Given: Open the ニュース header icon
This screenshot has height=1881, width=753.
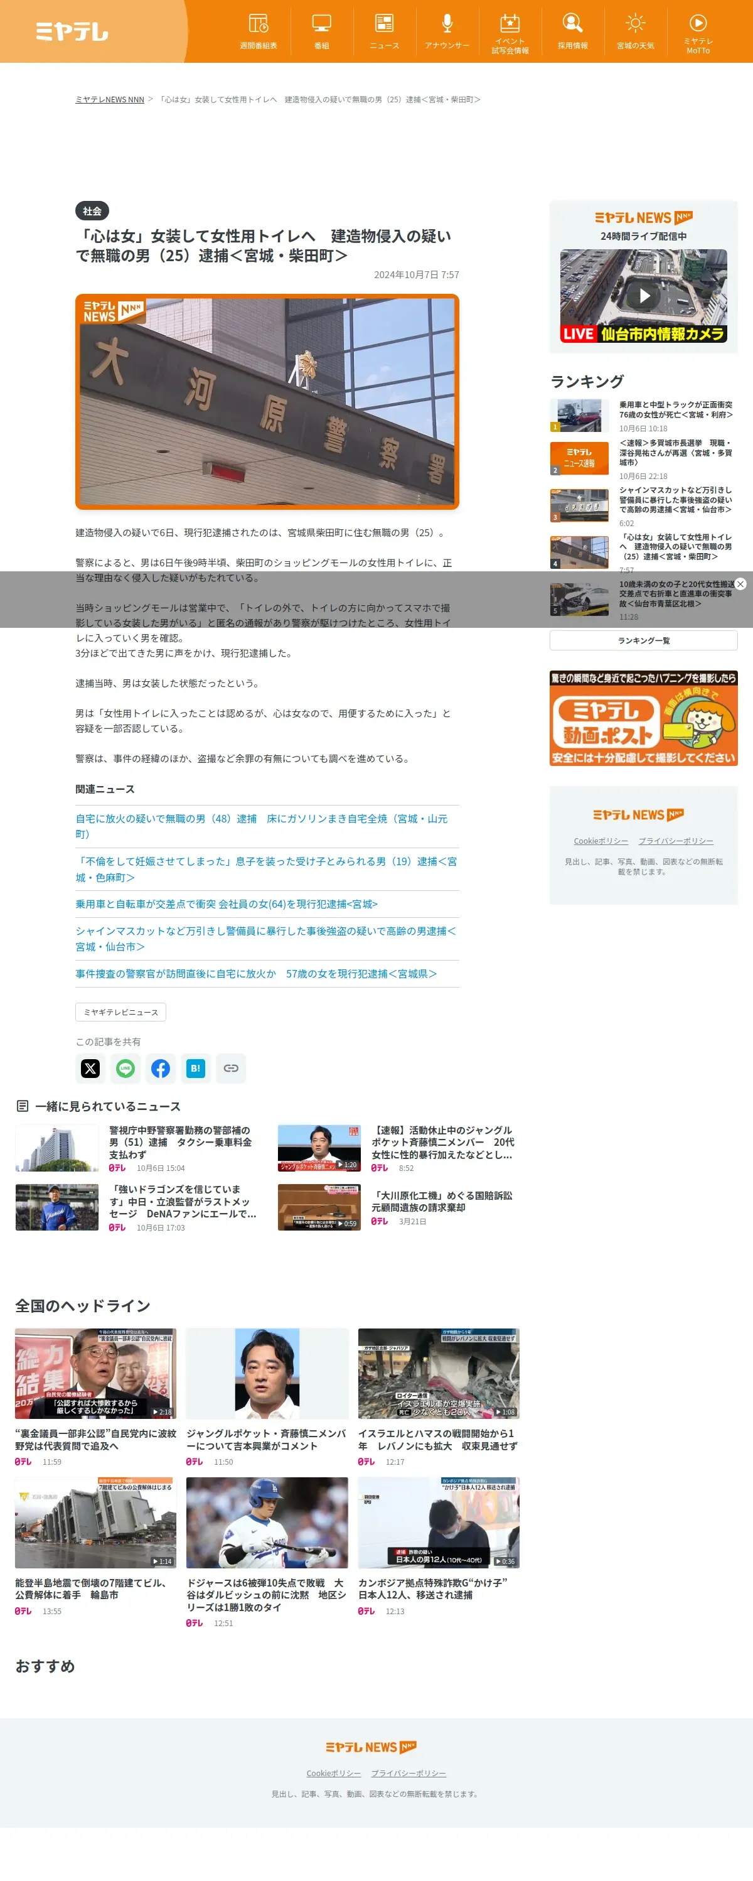Looking at the screenshot, I should click(385, 31).
